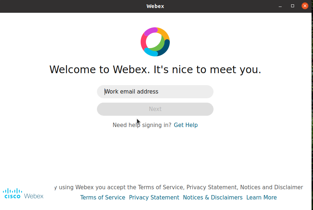Maximize the Webex window
The height and width of the screenshot is (210, 313).
[293, 6]
